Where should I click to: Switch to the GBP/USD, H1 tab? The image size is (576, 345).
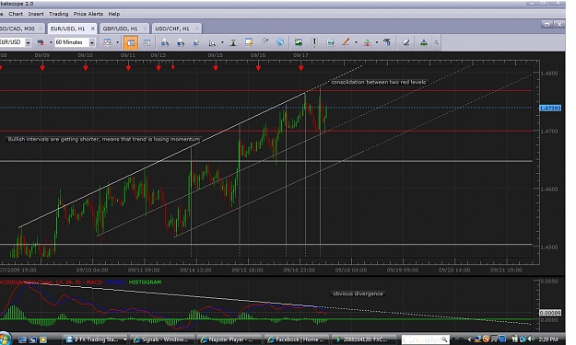(x=120, y=29)
